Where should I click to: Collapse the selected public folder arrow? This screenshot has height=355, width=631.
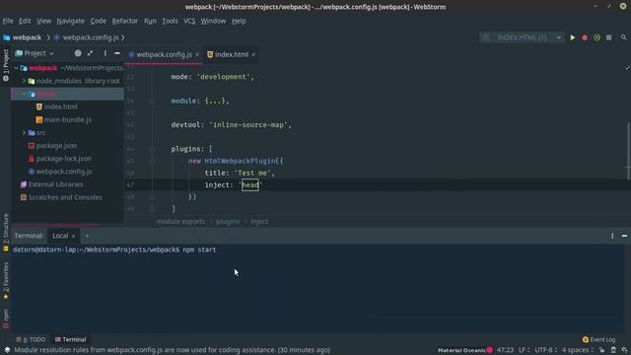(x=24, y=94)
